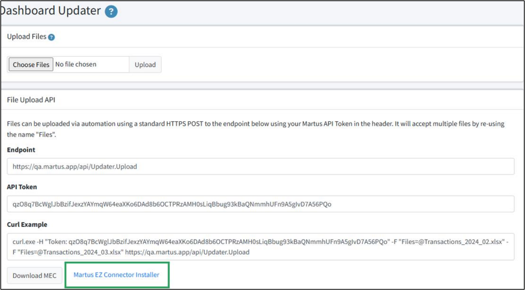Click the Download MEC button
This screenshot has height=290, width=525.
coord(35,275)
